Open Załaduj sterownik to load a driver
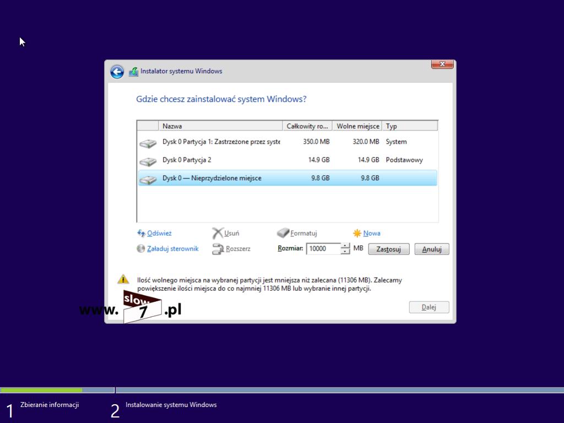 [x=172, y=248]
